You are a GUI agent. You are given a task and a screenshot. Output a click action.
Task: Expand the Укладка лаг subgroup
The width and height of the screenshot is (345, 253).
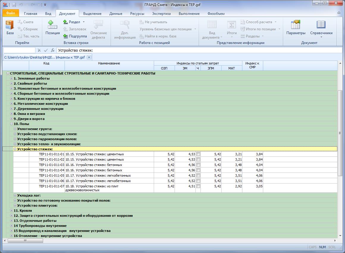point(15,195)
